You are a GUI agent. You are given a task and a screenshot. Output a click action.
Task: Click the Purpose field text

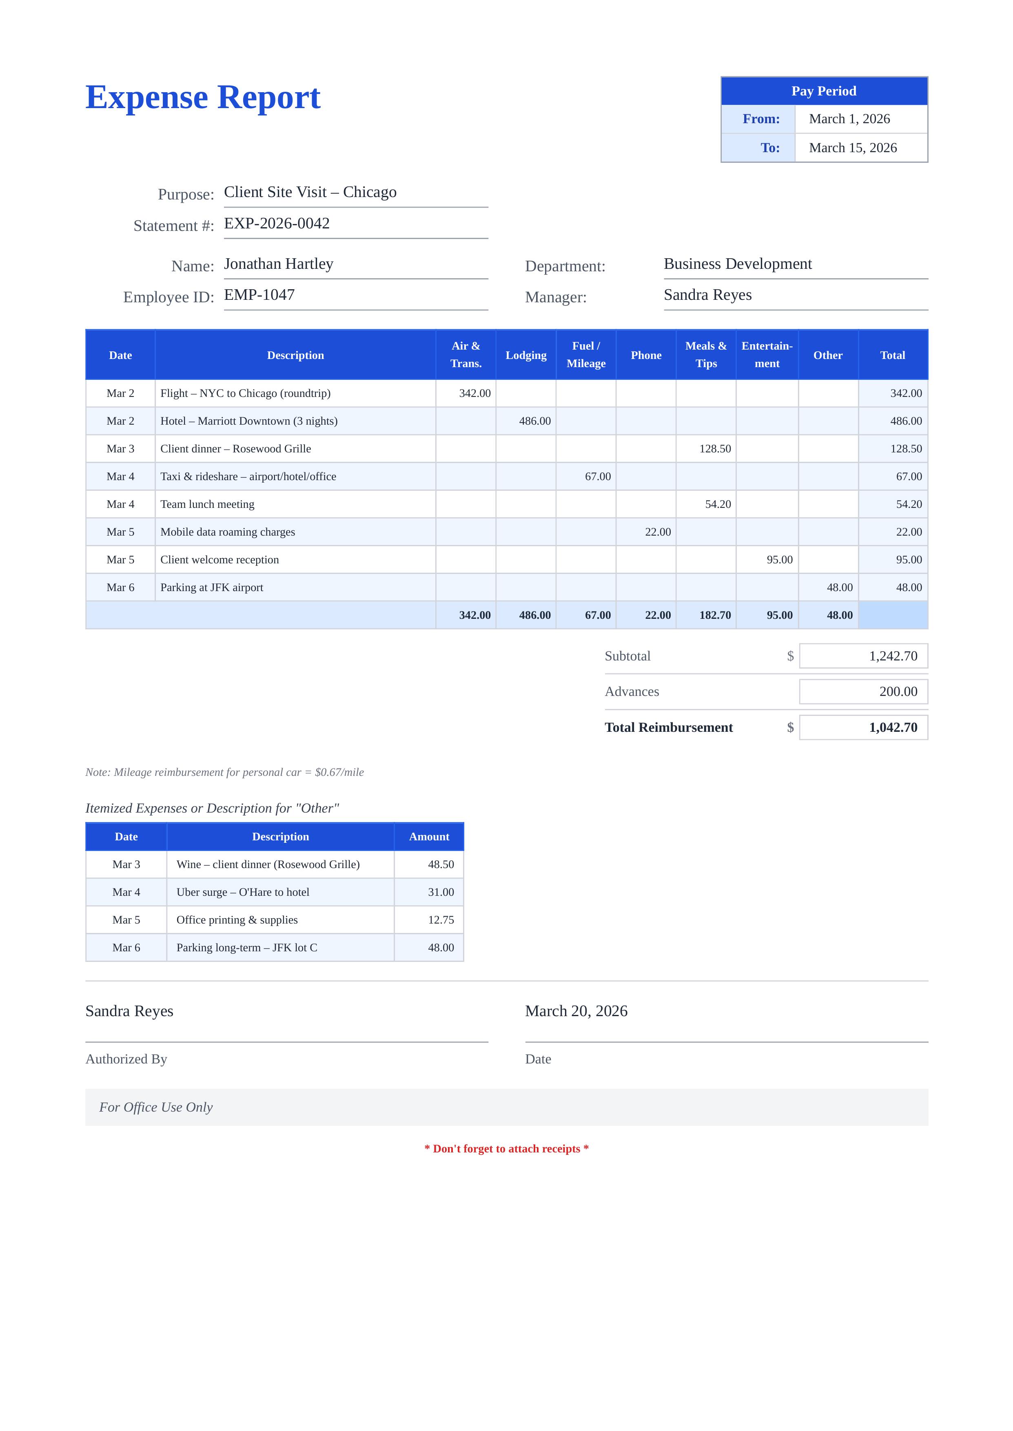click(310, 192)
